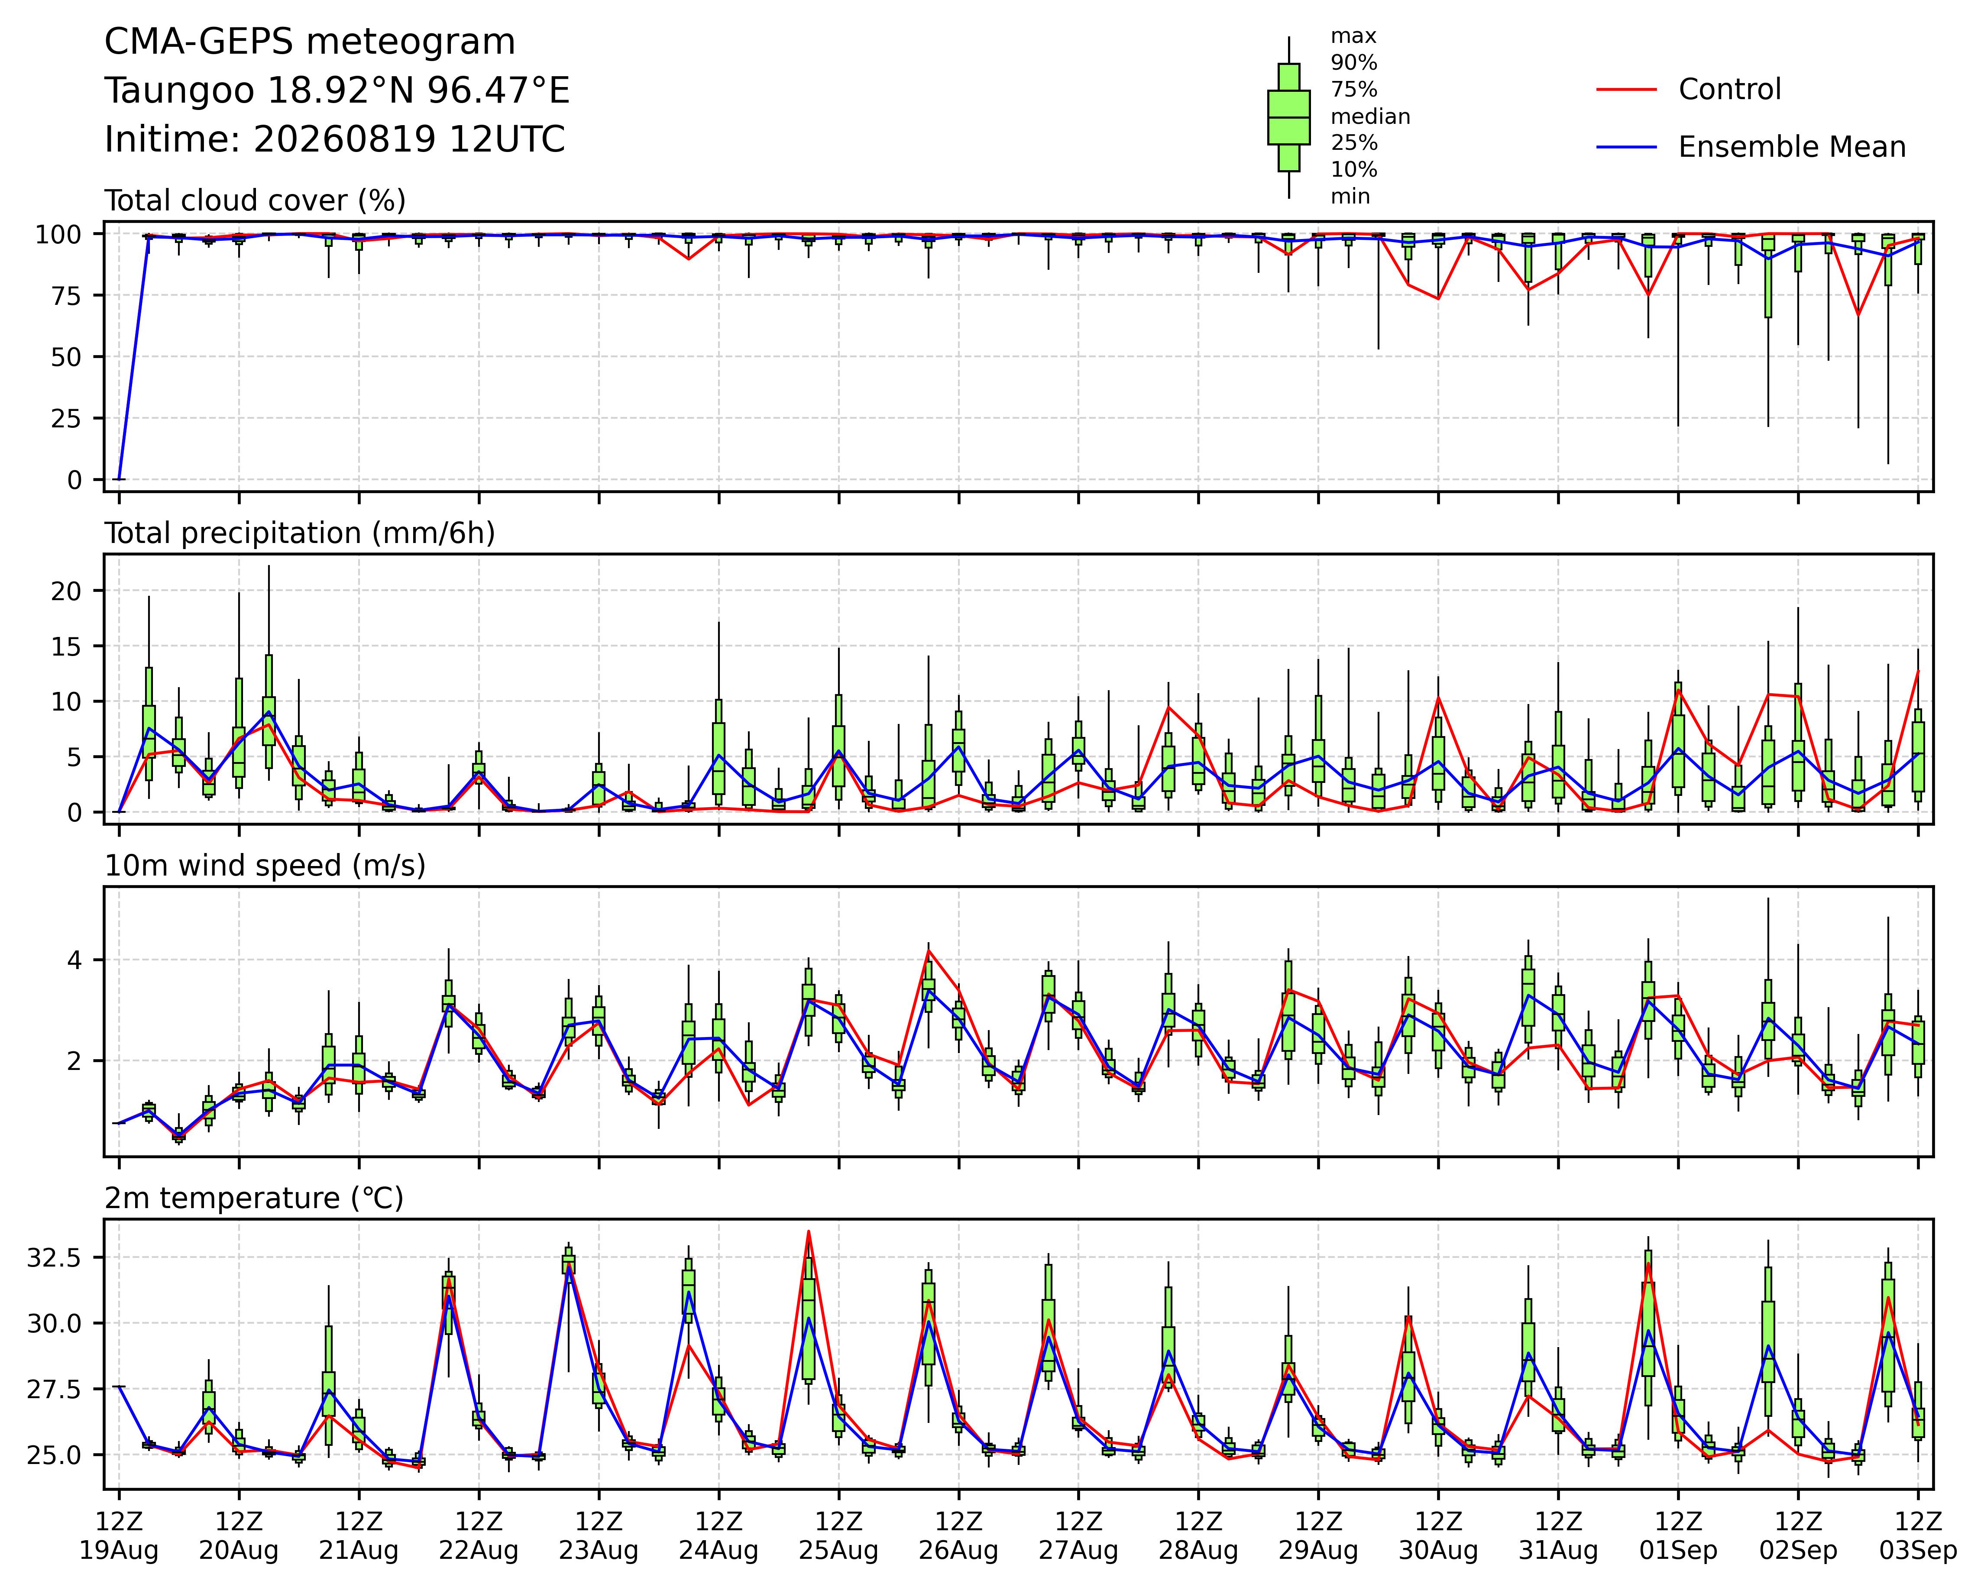The image size is (1984, 1590).
Task: Click the '12Z 23Aug' x-axis label
Action: pos(599,1537)
